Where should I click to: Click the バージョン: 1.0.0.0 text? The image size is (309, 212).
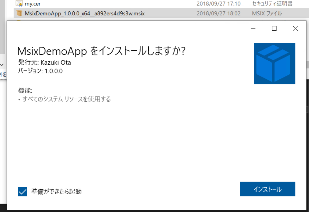coord(41,71)
